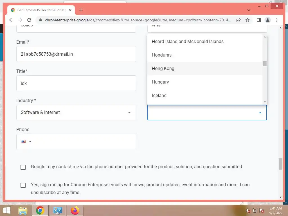Check Chrome Enterprise emails signup checkbox

tap(23, 185)
